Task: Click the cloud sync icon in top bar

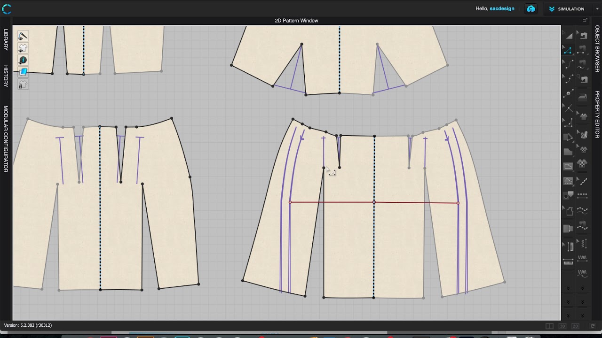Action: [531, 8]
